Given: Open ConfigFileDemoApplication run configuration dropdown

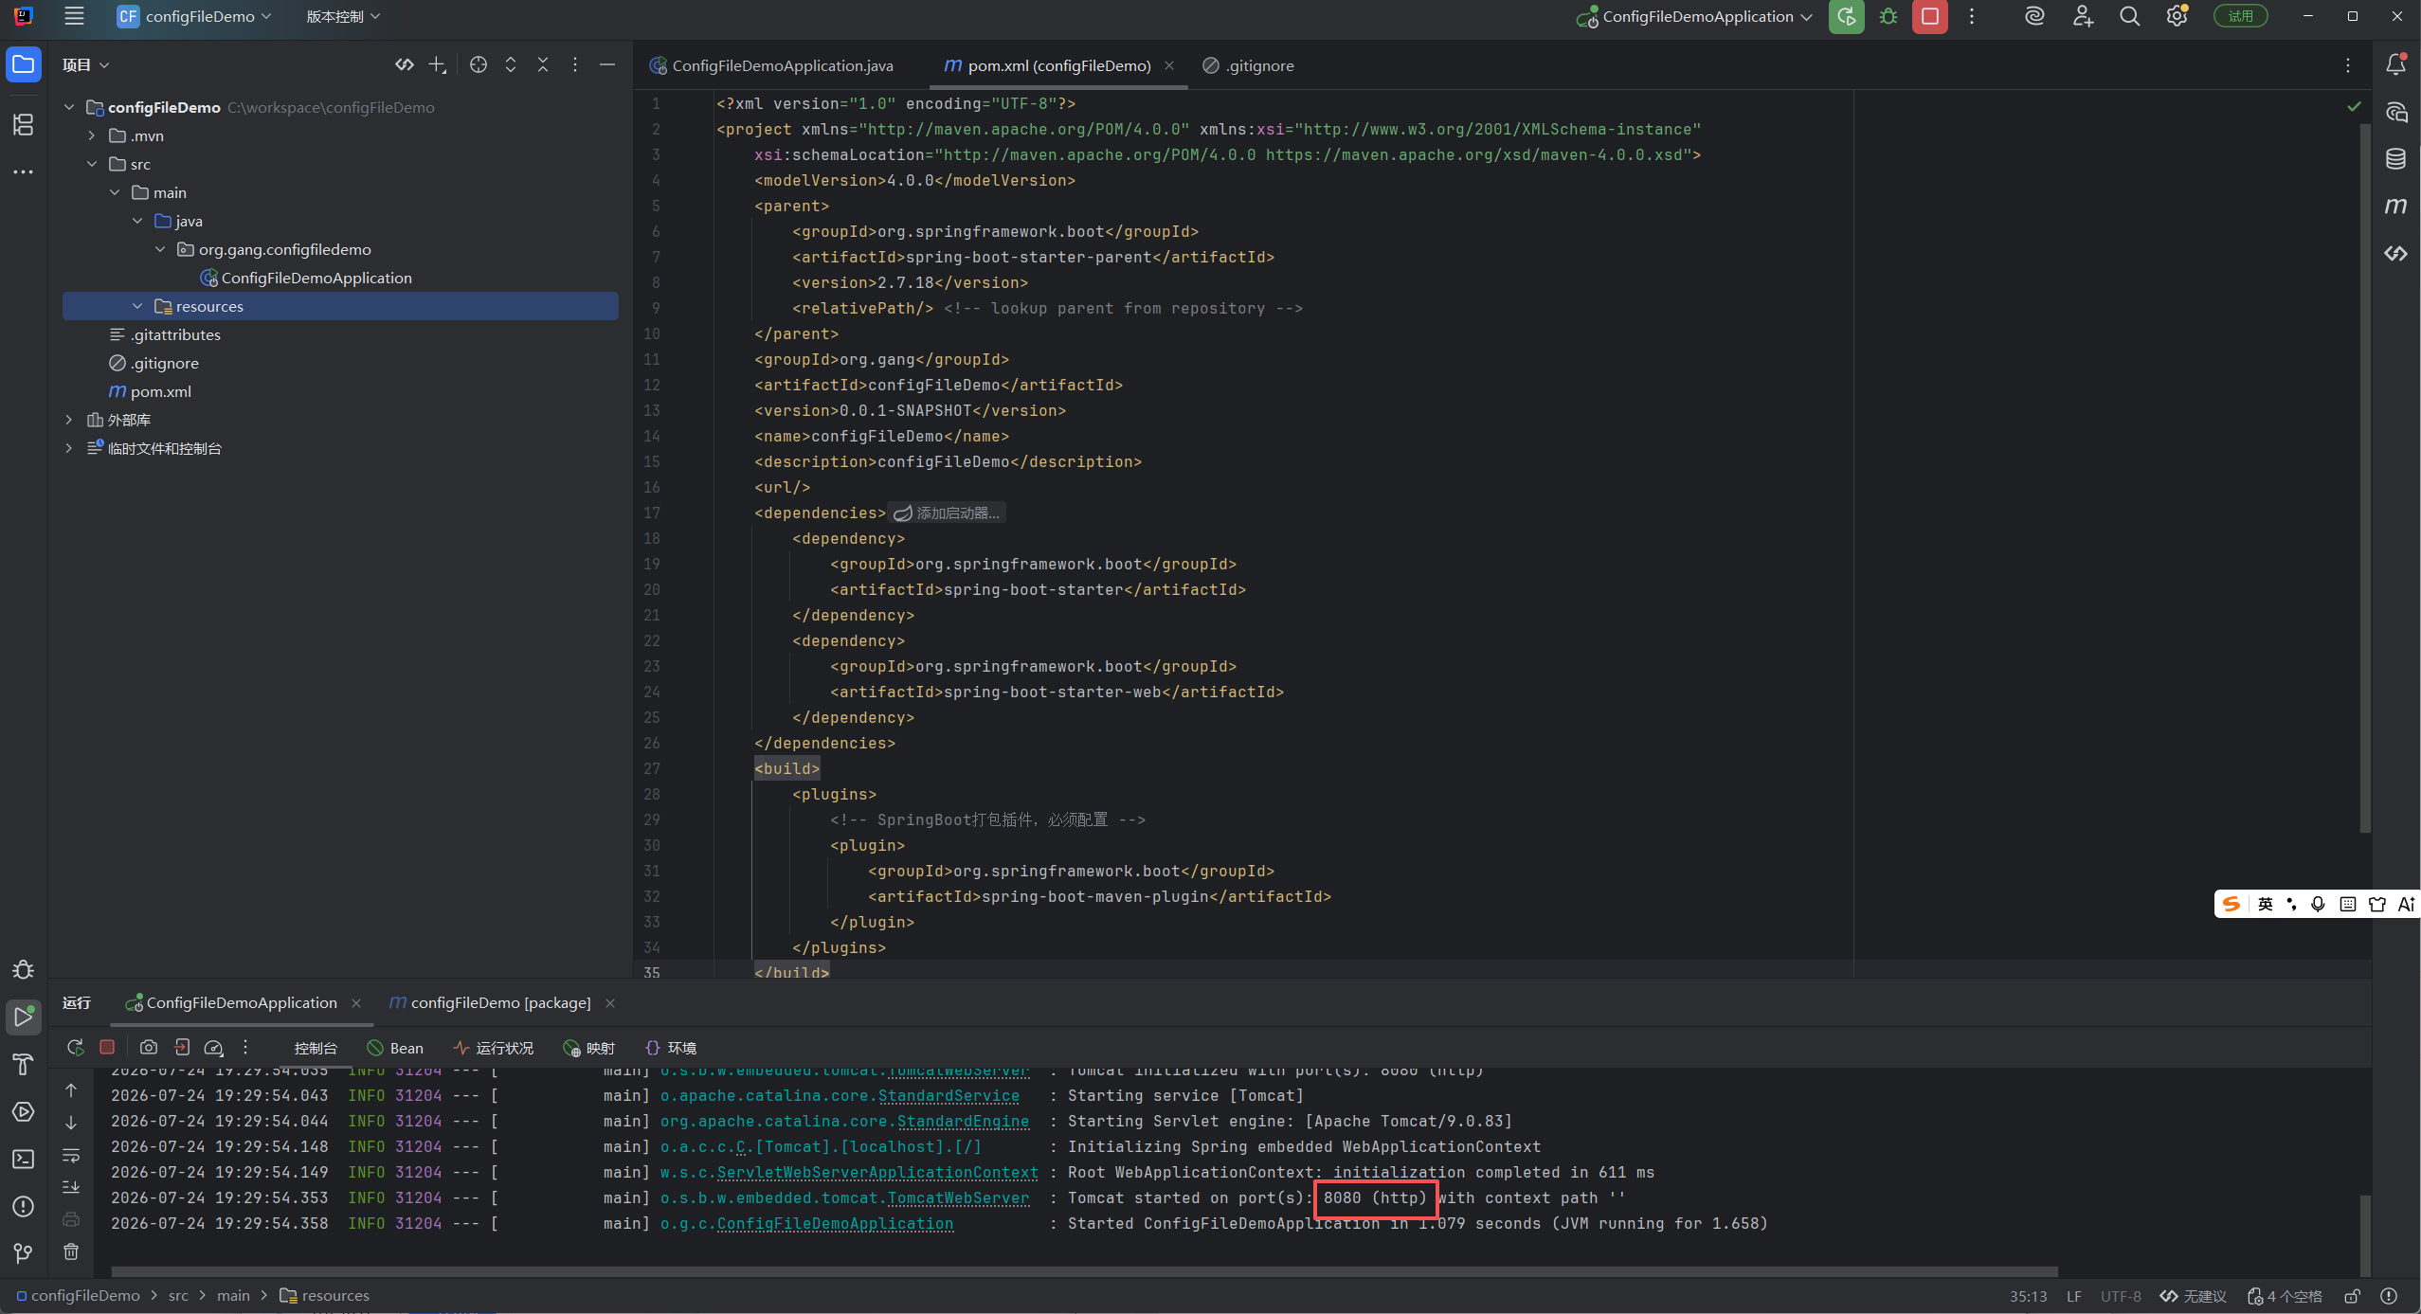Looking at the screenshot, I should tap(1694, 16).
